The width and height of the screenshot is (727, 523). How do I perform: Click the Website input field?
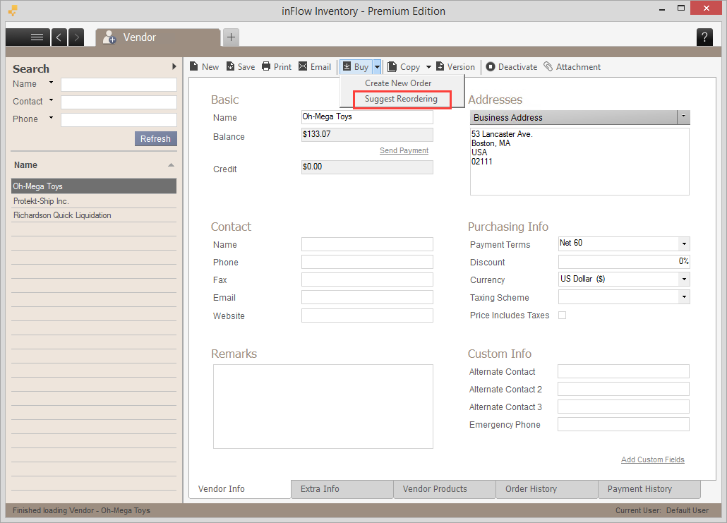[x=367, y=315]
